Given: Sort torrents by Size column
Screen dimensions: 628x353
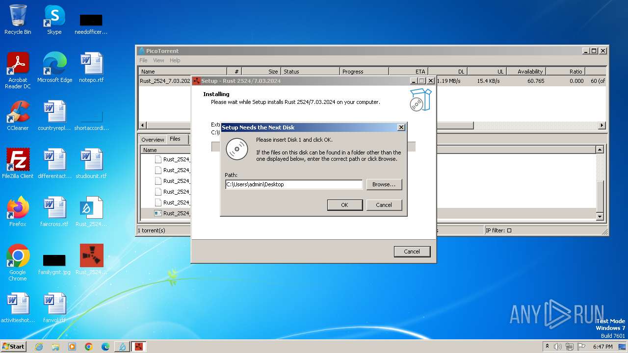Looking at the screenshot, I should [262, 72].
